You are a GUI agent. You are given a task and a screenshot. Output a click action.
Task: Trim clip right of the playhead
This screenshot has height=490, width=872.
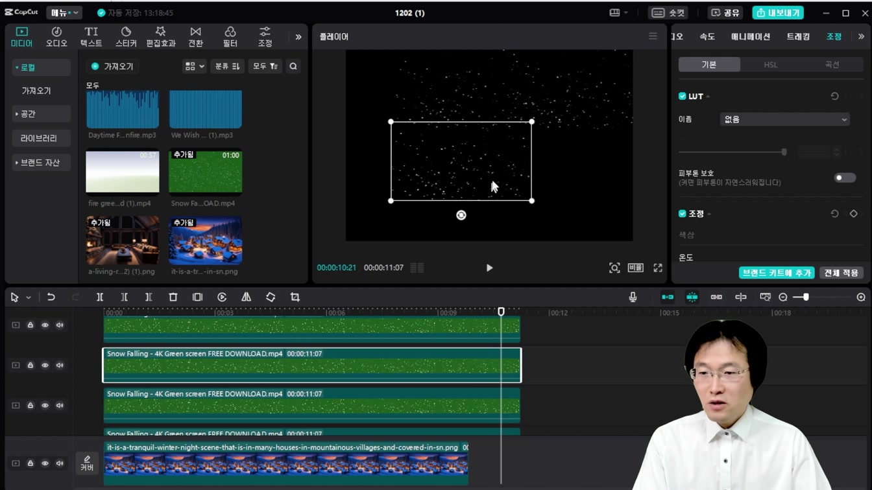pyautogui.click(x=149, y=297)
